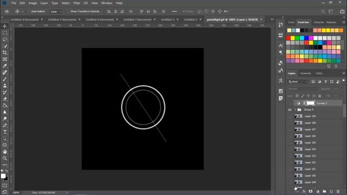Screen dimensions: 347x195
Task: Click the fx layer style icon
Action: (x=304, y=191)
